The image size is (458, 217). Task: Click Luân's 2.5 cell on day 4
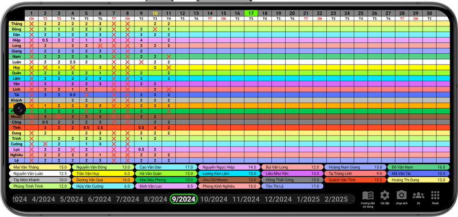pos(73,62)
